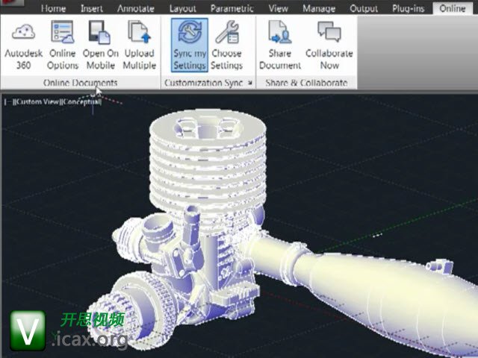
Task: Click Online Documents panel title
Action: tap(80, 83)
